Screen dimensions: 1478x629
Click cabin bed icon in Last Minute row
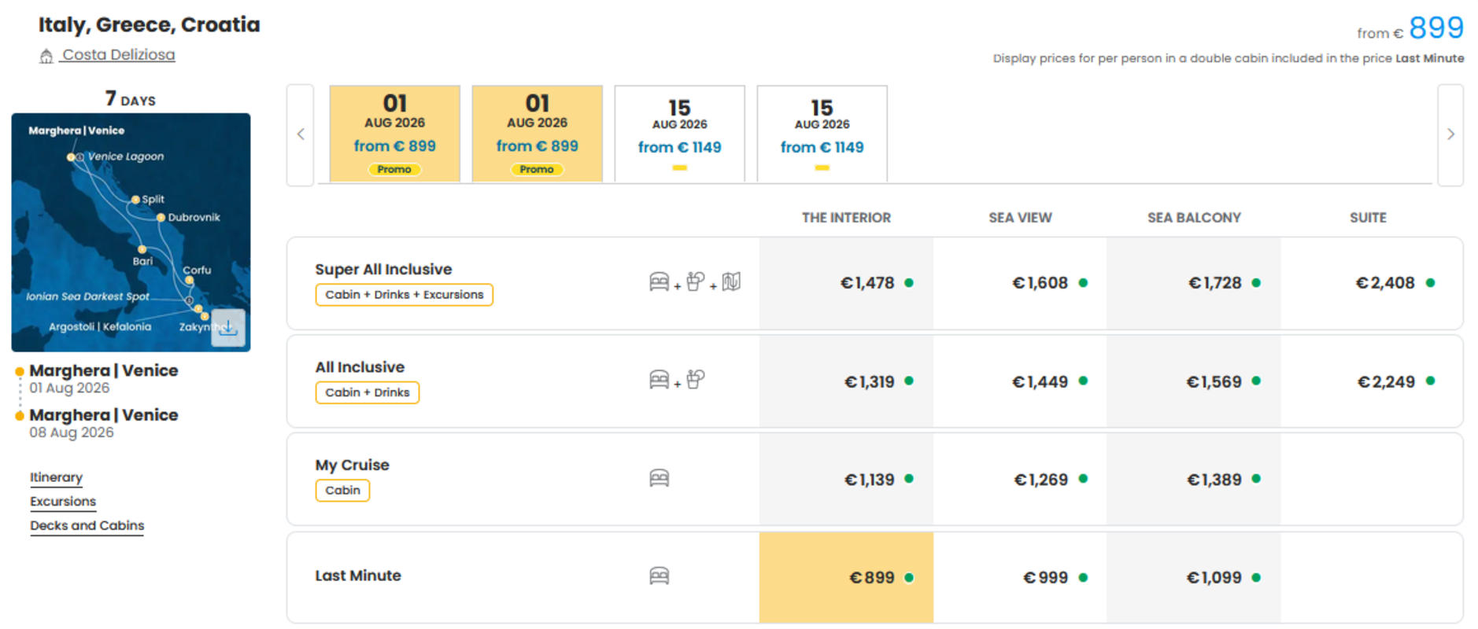point(660,576)
